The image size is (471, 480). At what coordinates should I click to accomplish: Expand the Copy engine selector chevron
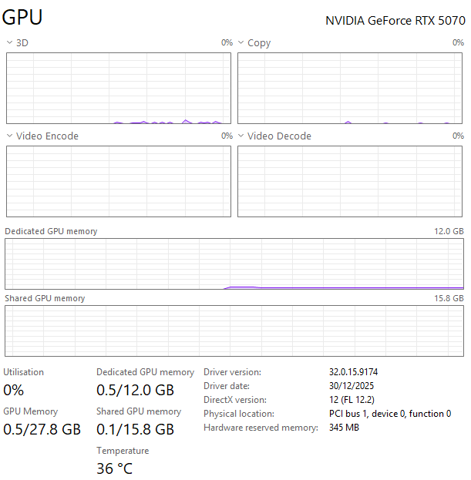pyautogui.click(x=241, y=43)
